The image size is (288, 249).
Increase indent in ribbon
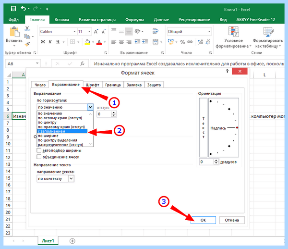coord(145,42)
